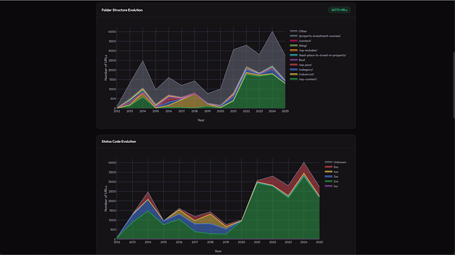Image resolution: width=455 pixels, height=255 pixels.
Task: Click 2016 label on status chart axis
Action: click(179, 242)
